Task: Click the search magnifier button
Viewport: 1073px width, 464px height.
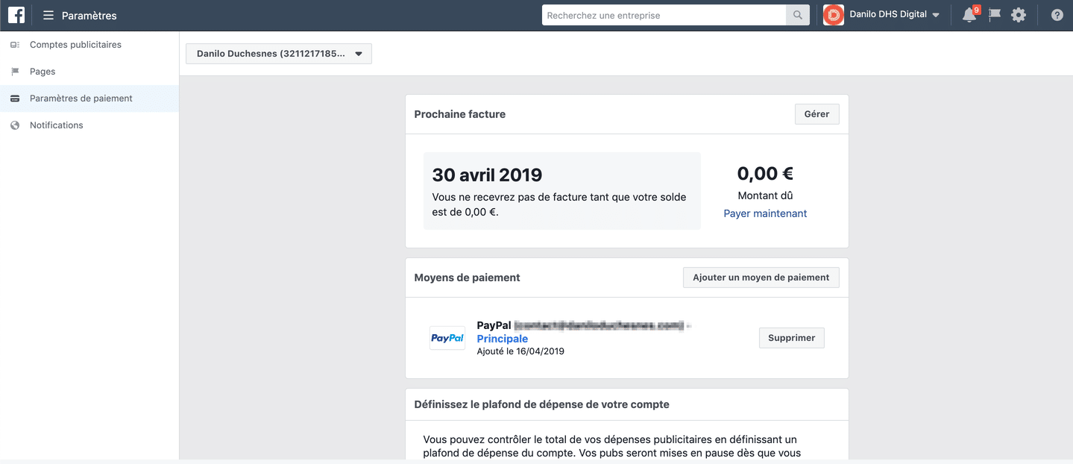Action: point(798,15)
